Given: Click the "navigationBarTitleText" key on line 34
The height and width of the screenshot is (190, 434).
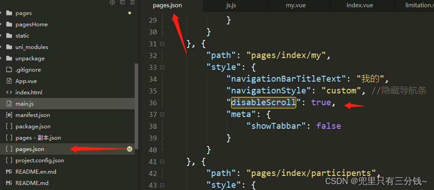Looking at the screenshot, I should [x=286, y=79].
